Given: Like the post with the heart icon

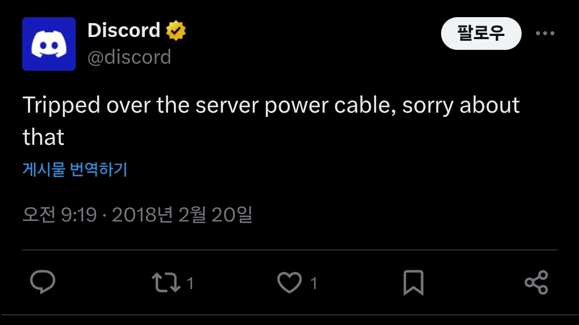Looking at the screenshot, I should pos(289,282).
